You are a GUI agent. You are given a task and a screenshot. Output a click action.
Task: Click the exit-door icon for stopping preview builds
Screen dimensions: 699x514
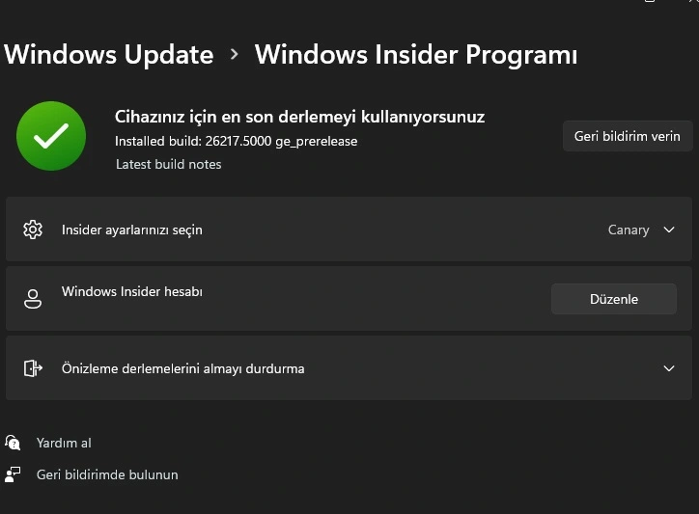(x=33, y=368)
